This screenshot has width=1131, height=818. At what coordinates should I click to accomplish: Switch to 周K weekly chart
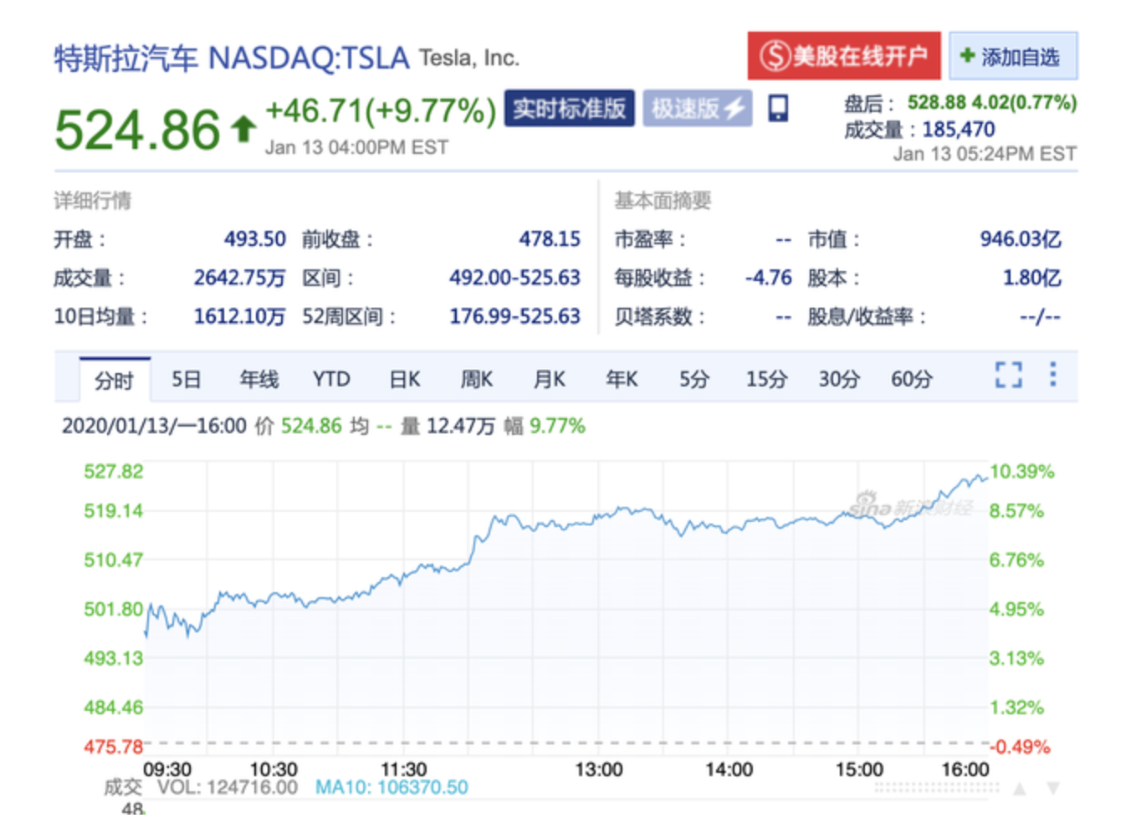coord(477,380)
